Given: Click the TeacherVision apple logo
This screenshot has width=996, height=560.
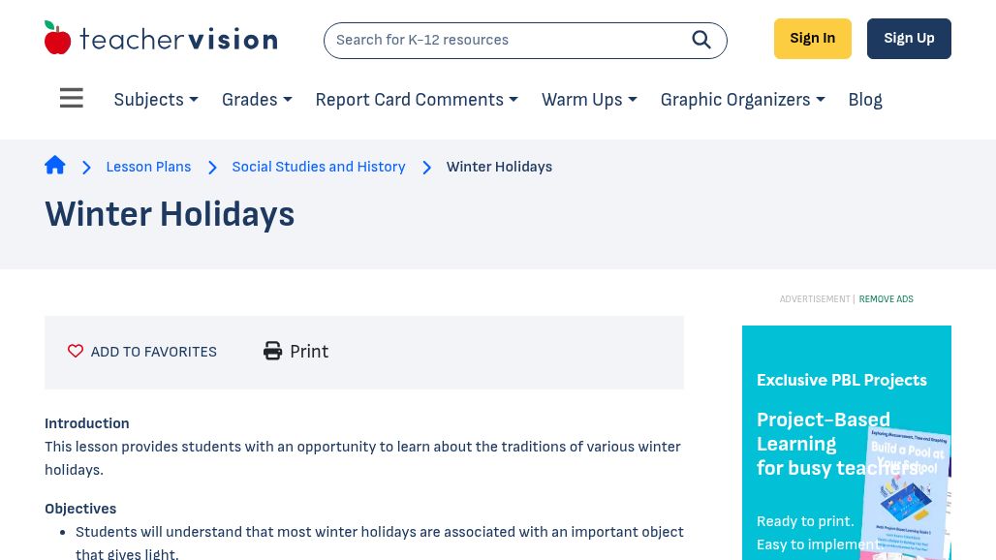Looking at the screenshot, I should point(58,39).
